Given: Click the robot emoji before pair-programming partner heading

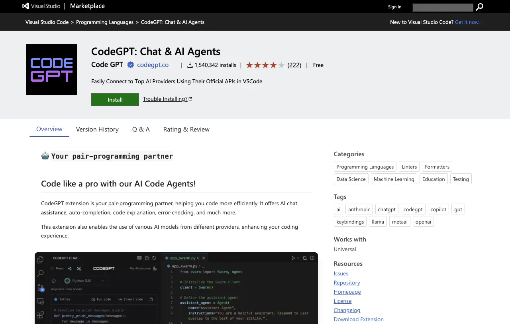Looking at the screenshot, I should click(45, 156).
